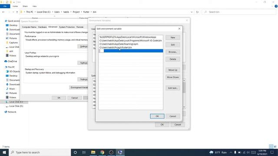Select the AppData Roaming npm entry
The image size is (278, 156).
(131, 44)
